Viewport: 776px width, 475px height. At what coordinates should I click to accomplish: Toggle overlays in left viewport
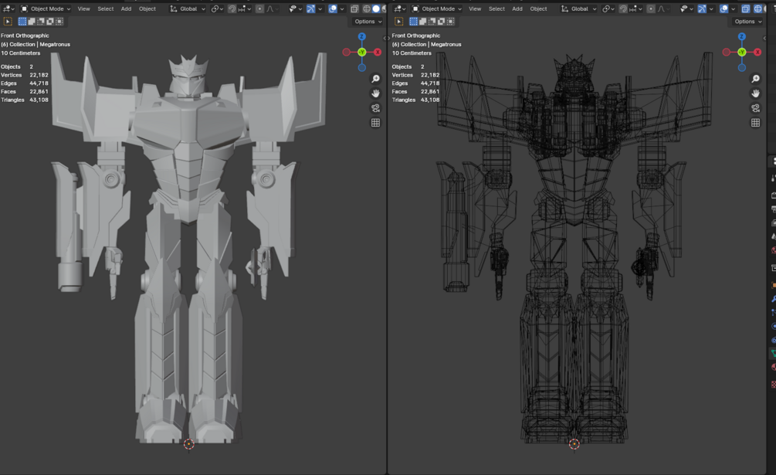tap(333, 9)
